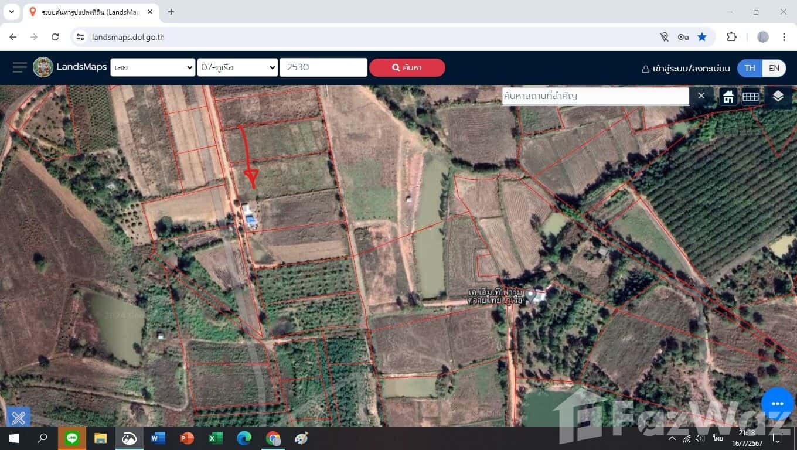
Task: Open the blue chat bubble button
Action: 777,404
